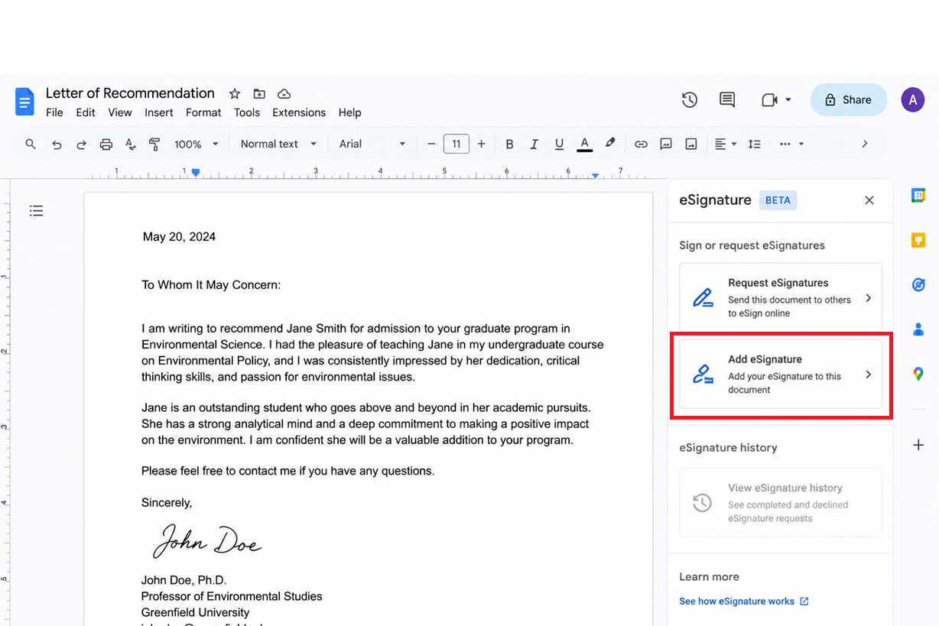Click the font size field 11
This screenshot has width=939, height=626.
[x=457, y=144]
